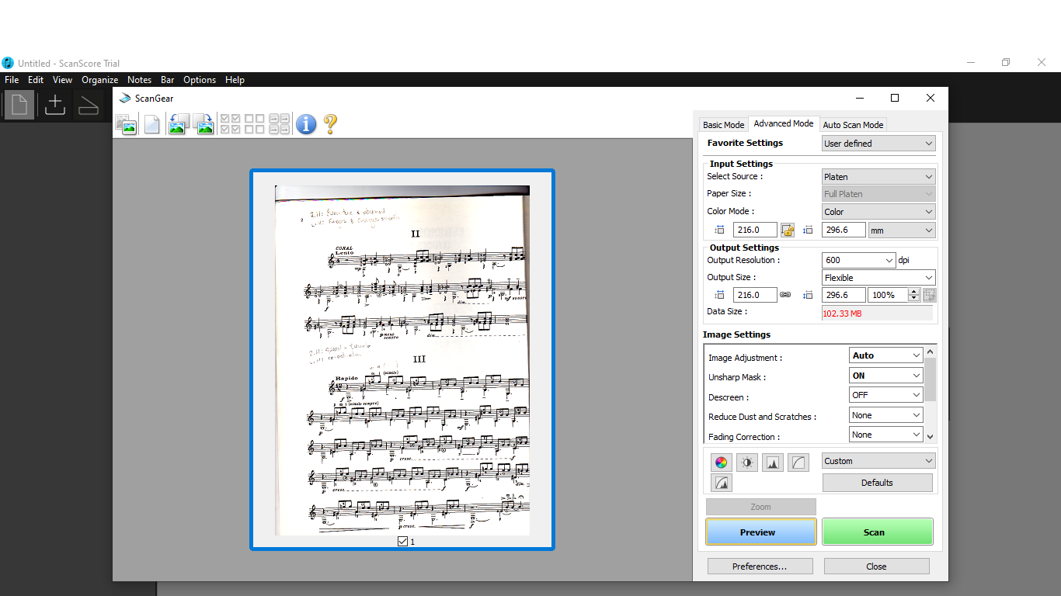Open Preferences dialog
This screenshot has height=596, width=1061.
(x=760, y=567)
